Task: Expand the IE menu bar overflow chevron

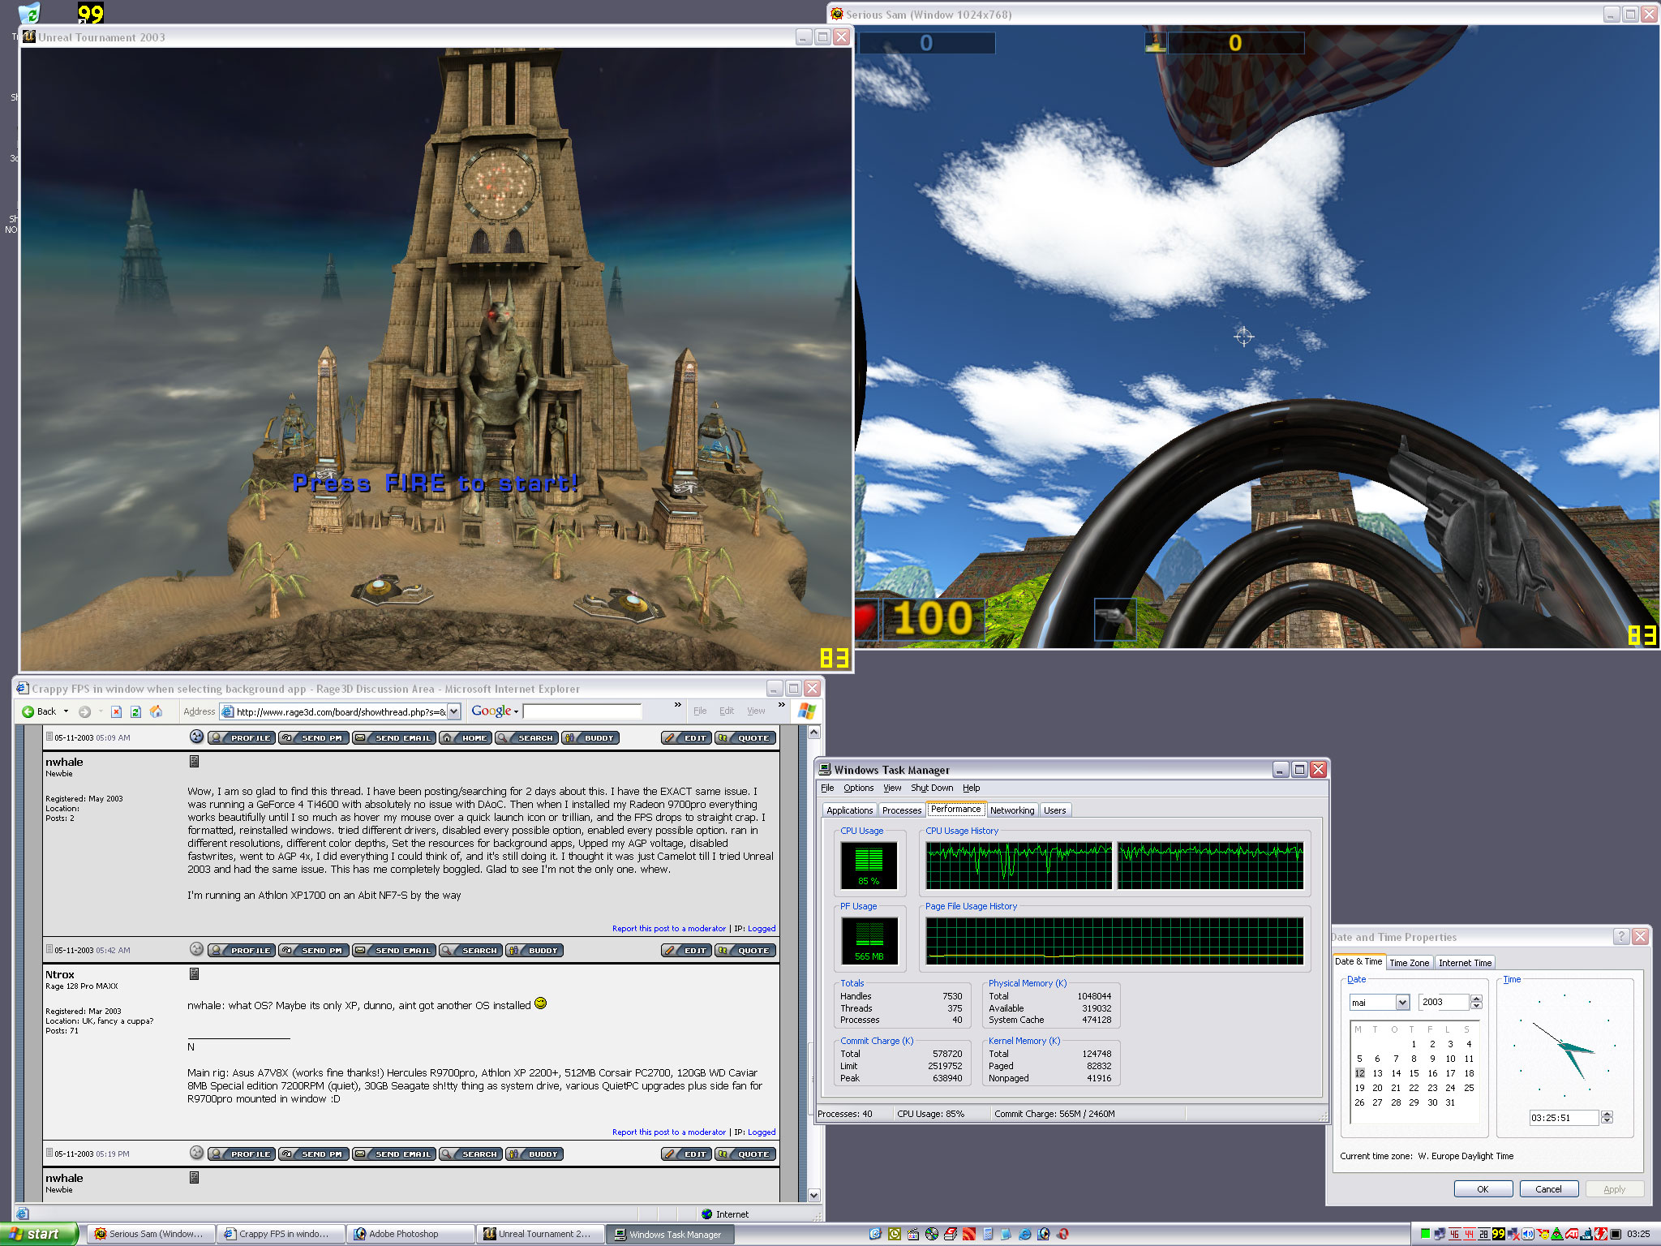Action: [782, 705]
